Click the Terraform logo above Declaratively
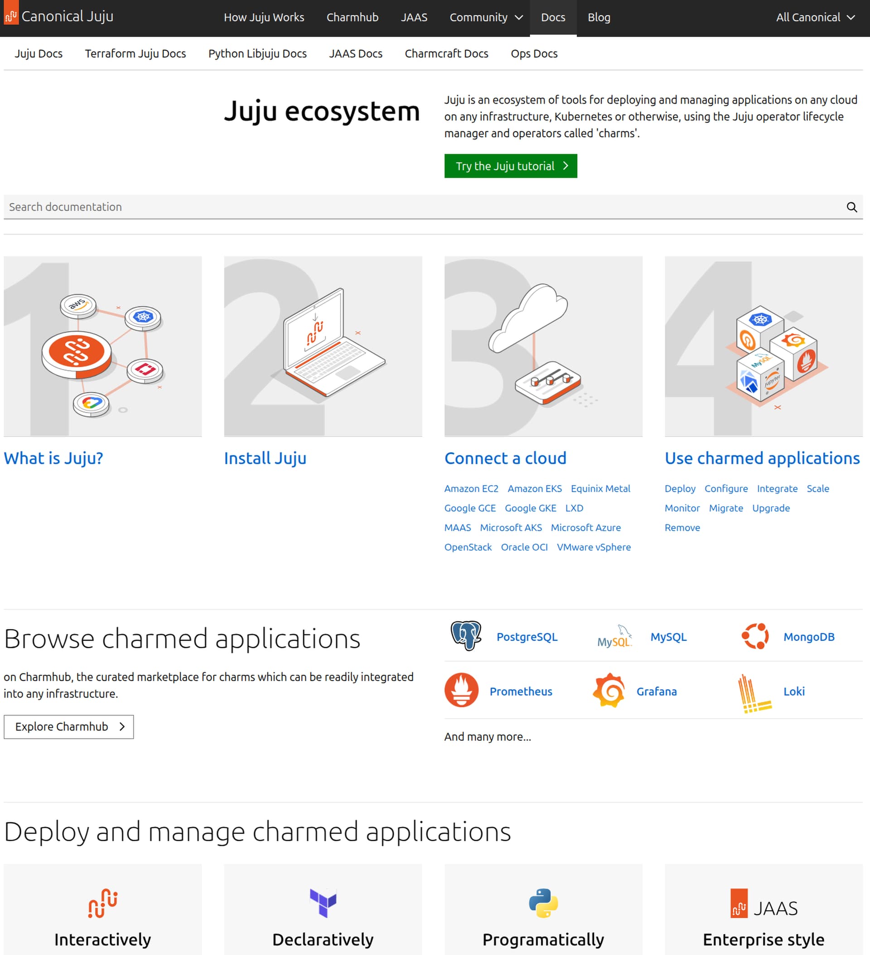Screen dimensions: 870x955 (x=323, y=902)
